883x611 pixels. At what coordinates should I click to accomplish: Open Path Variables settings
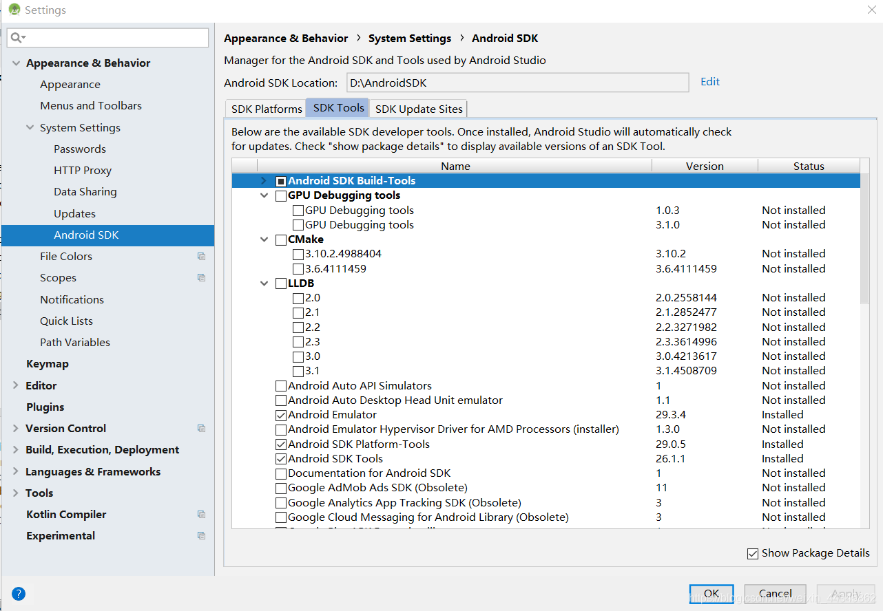coord(75,343)
